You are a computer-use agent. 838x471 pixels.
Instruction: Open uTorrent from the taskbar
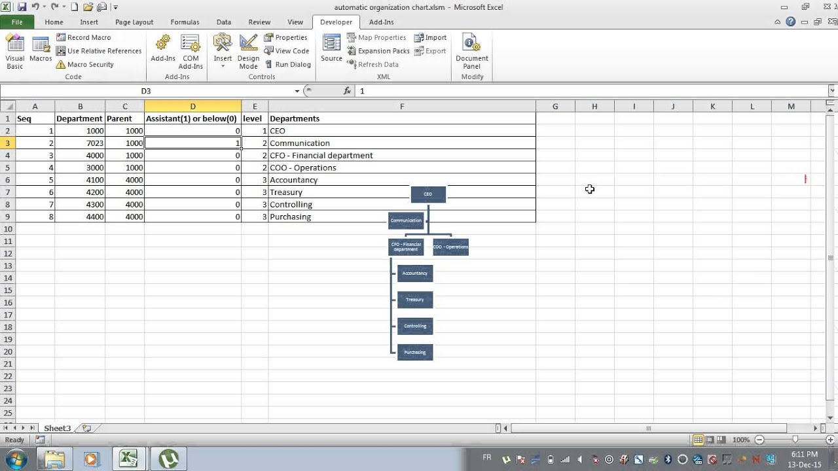tap(168, 459)
